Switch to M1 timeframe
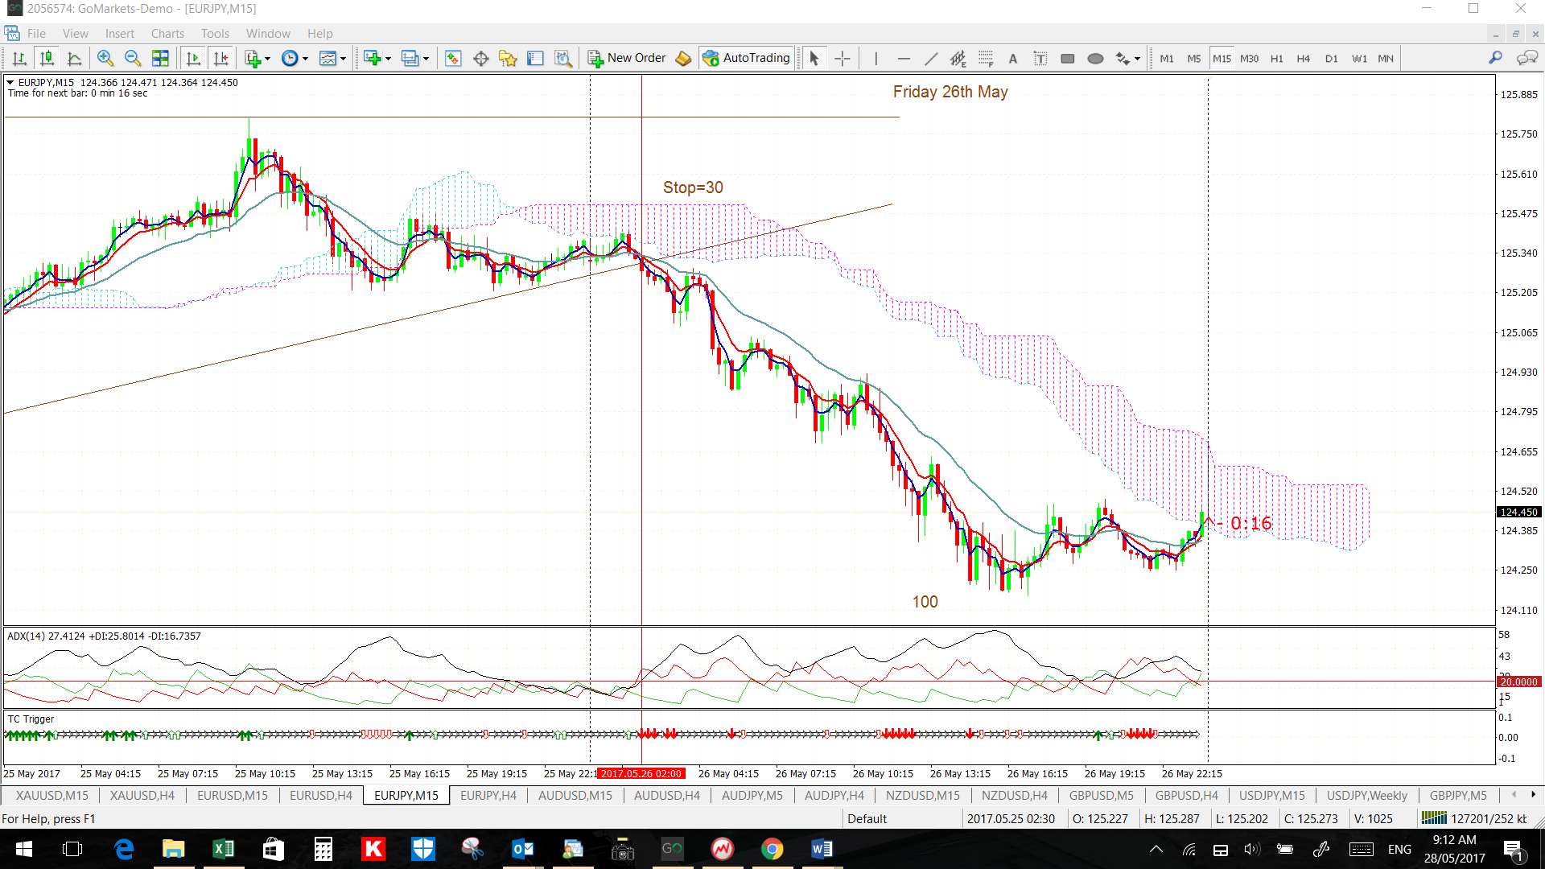This screenshot has width=1545, height=869. pyautogui.click(x=1167, y=58)
